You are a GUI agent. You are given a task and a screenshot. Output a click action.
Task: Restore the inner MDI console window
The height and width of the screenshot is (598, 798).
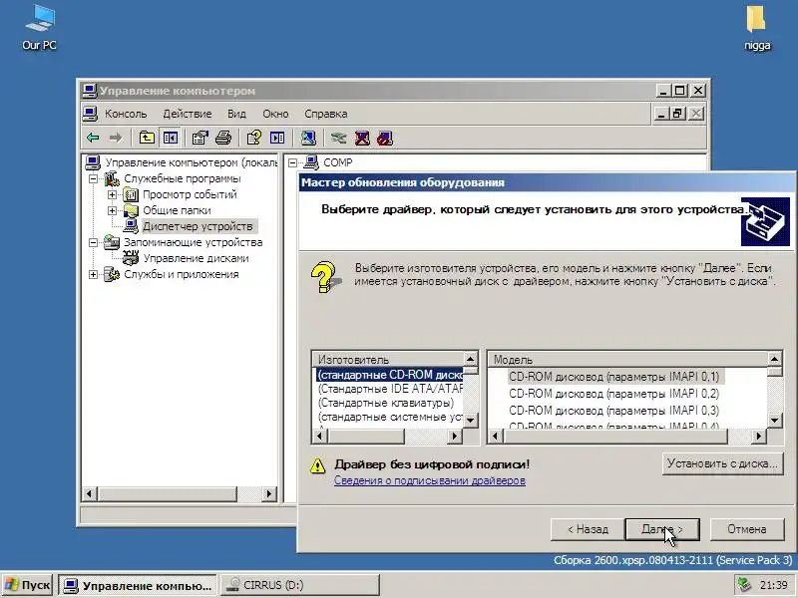tap(677, 114)
